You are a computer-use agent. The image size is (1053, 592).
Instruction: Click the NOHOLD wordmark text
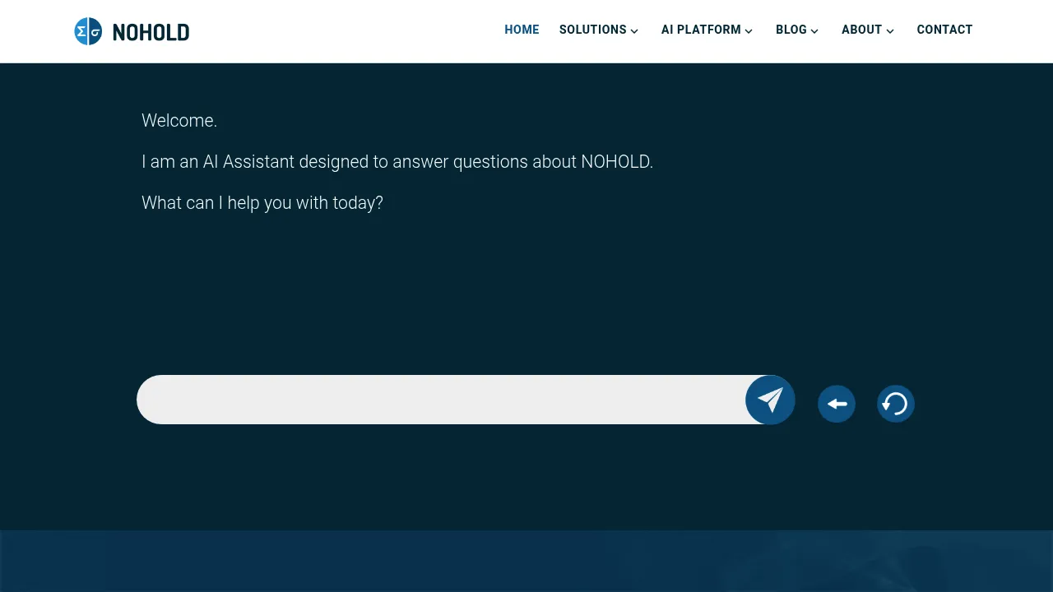(151, 32)
